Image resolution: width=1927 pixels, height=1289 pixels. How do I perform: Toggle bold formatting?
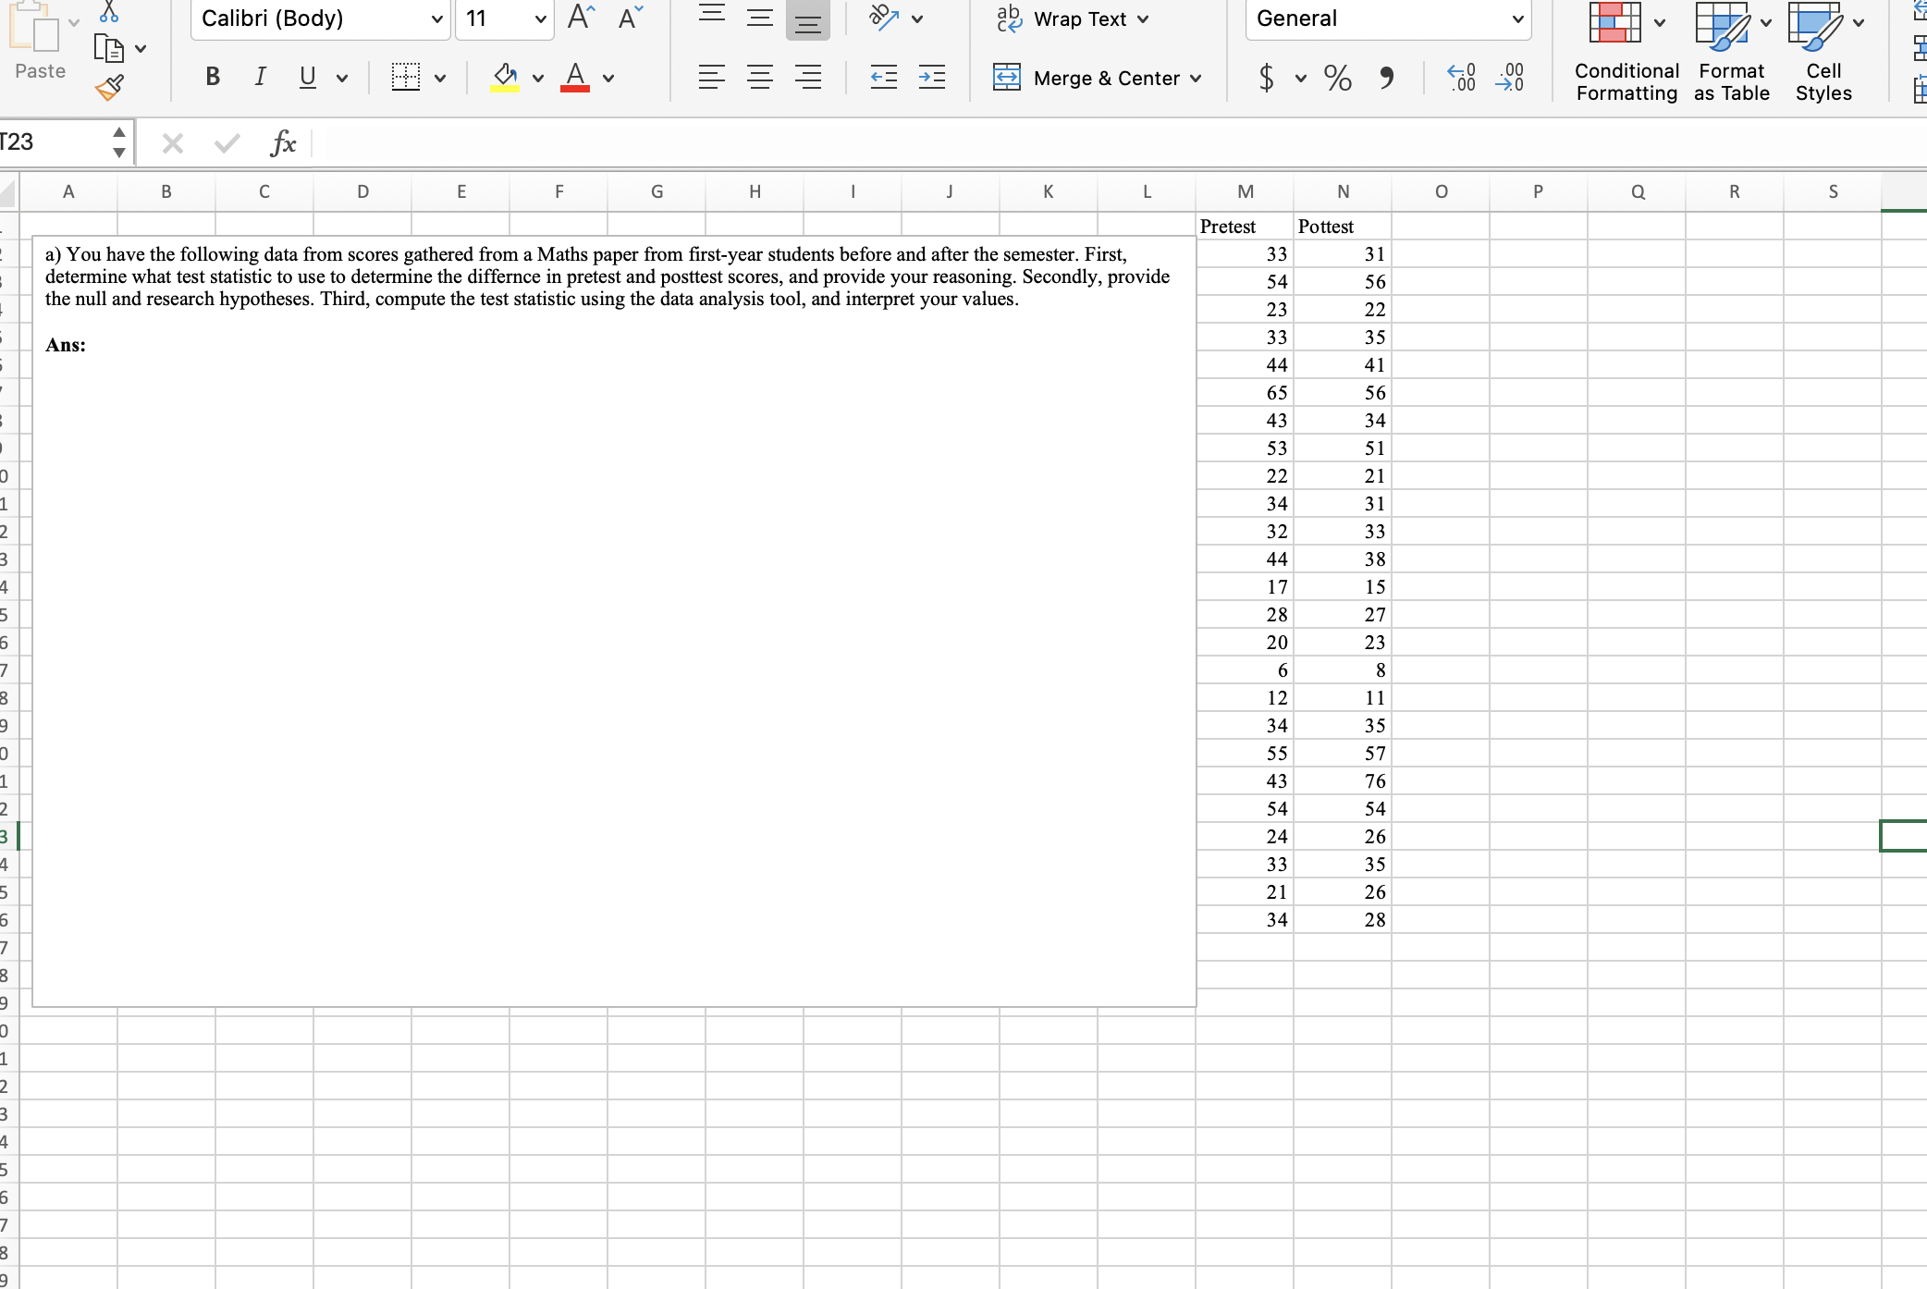coord(213,78)
